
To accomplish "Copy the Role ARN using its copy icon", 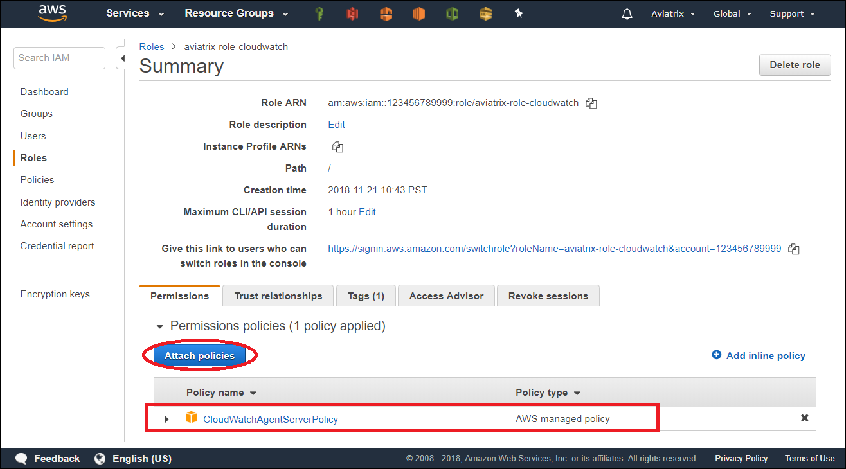I will 591,103.
